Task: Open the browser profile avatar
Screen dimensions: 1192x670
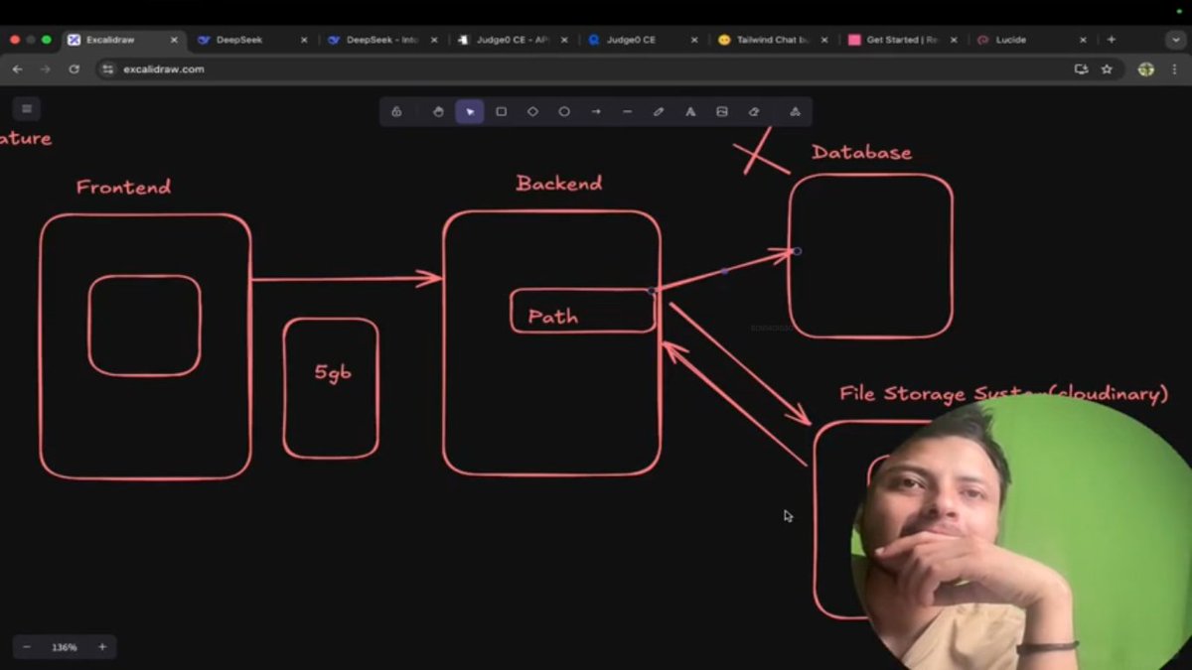Action: (x=1146, y=69)
